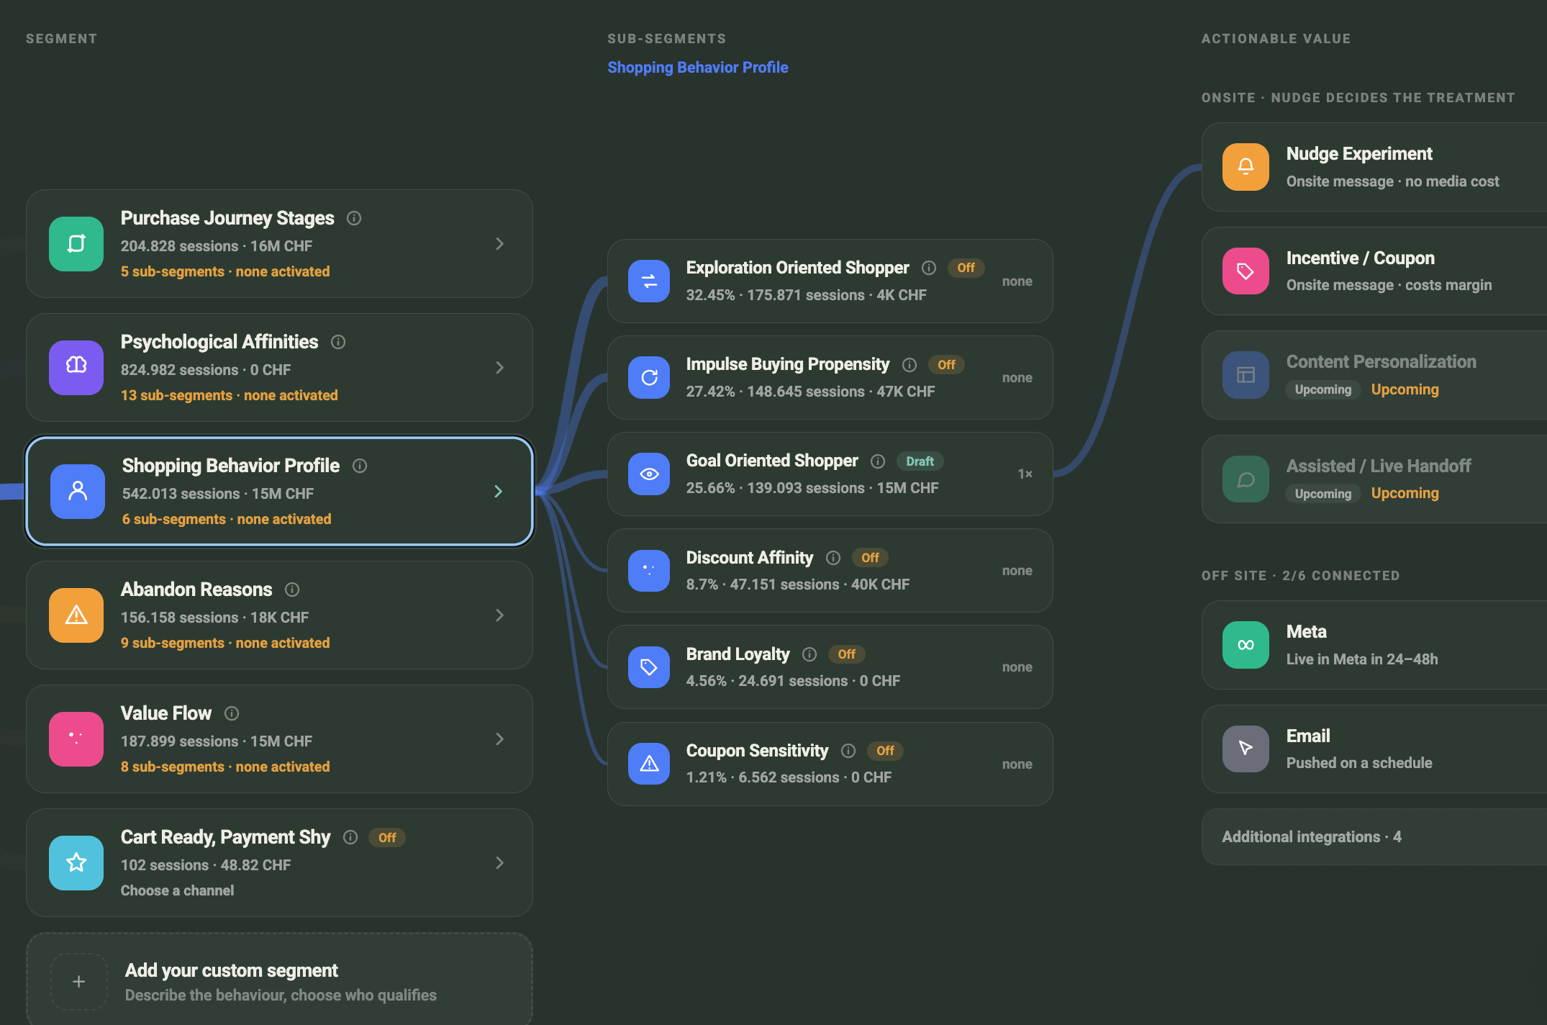Click the Discount Affinity dots icon
The image size is (1547, 1025).
649,571
